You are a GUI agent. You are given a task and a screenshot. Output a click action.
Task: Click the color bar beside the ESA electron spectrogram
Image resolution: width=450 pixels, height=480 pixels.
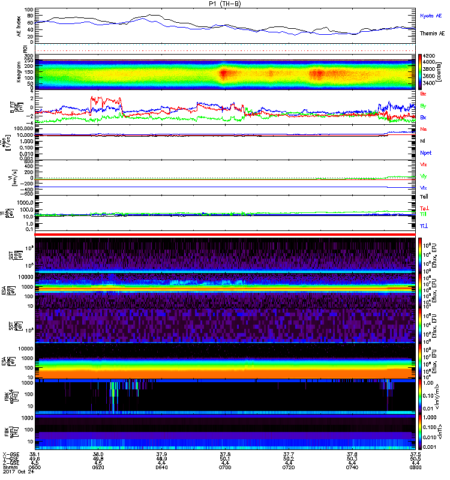(420, 361)
